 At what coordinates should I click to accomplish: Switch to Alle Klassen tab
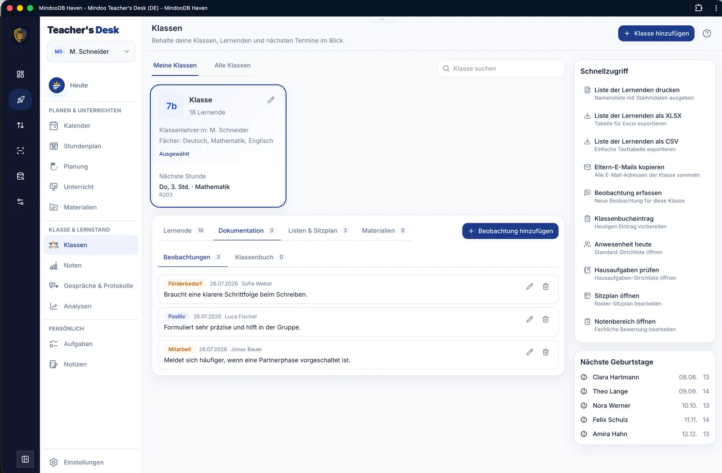click(232, 65)
